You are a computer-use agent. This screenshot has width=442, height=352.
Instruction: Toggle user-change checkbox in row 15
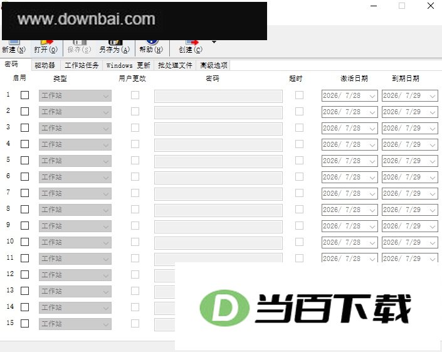click(x=135, y=324)
